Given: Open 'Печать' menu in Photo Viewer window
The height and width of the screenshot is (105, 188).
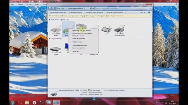Looking at the screenshot, I should pos(20,4).
